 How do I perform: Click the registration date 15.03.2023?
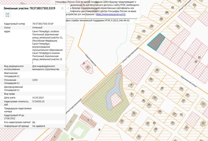tap(38, 98)
